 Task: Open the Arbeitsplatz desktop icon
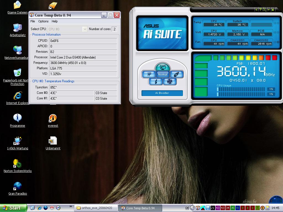pyautogui.click(x=17, y=30)
